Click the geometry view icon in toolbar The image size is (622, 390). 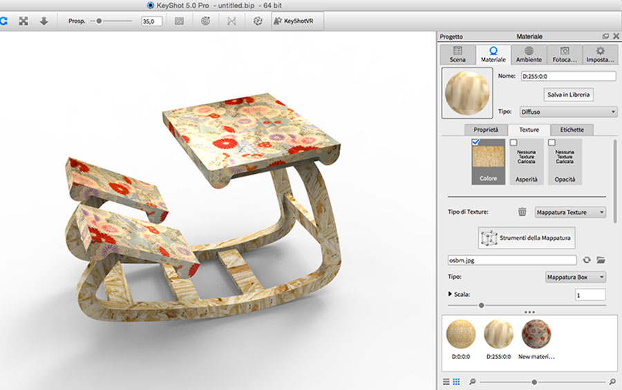pos(232,21)
